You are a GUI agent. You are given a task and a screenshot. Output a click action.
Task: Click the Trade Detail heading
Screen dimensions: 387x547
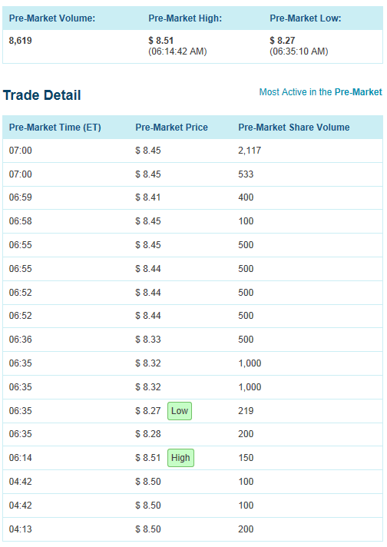click(x=41, y=95)
